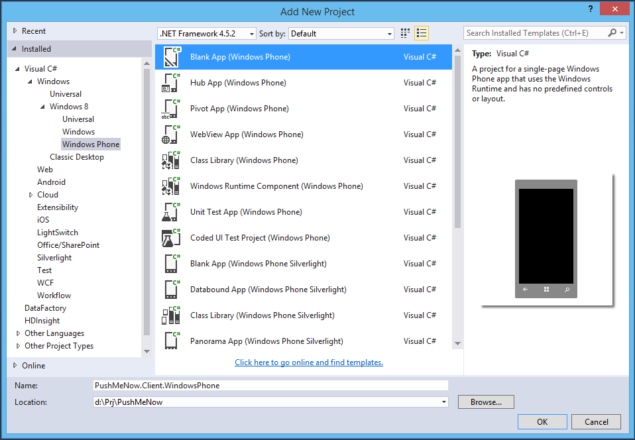Screen dimensions: 635x440
Task: Click the WebView App template icon
Action: click(171, 135)
